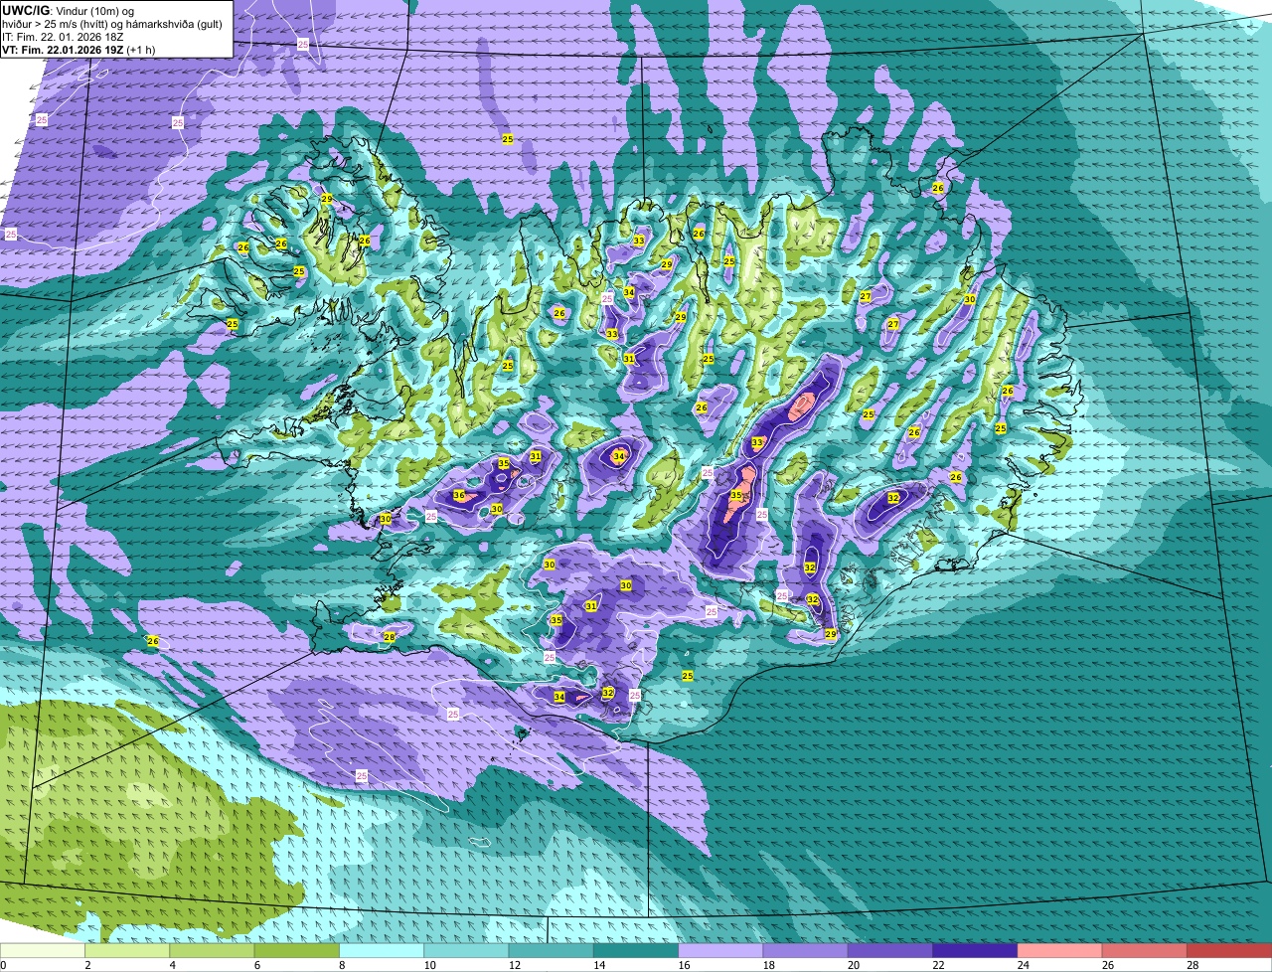The height and width of the screenshot is (972, 1272).
Task: Click the 8–10 light cyan legend swatch
Action: [382, 950]
